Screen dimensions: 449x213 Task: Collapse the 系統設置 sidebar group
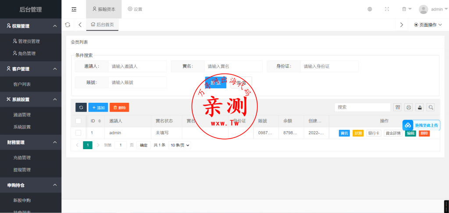pos(31,99)
